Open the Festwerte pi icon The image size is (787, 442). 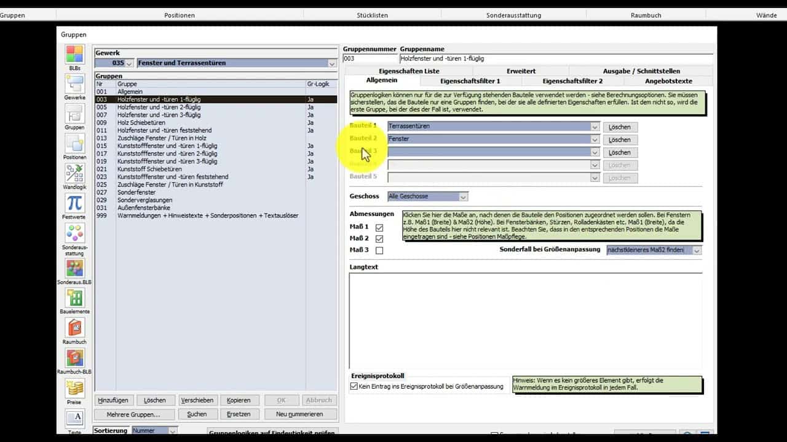point(74,203)
